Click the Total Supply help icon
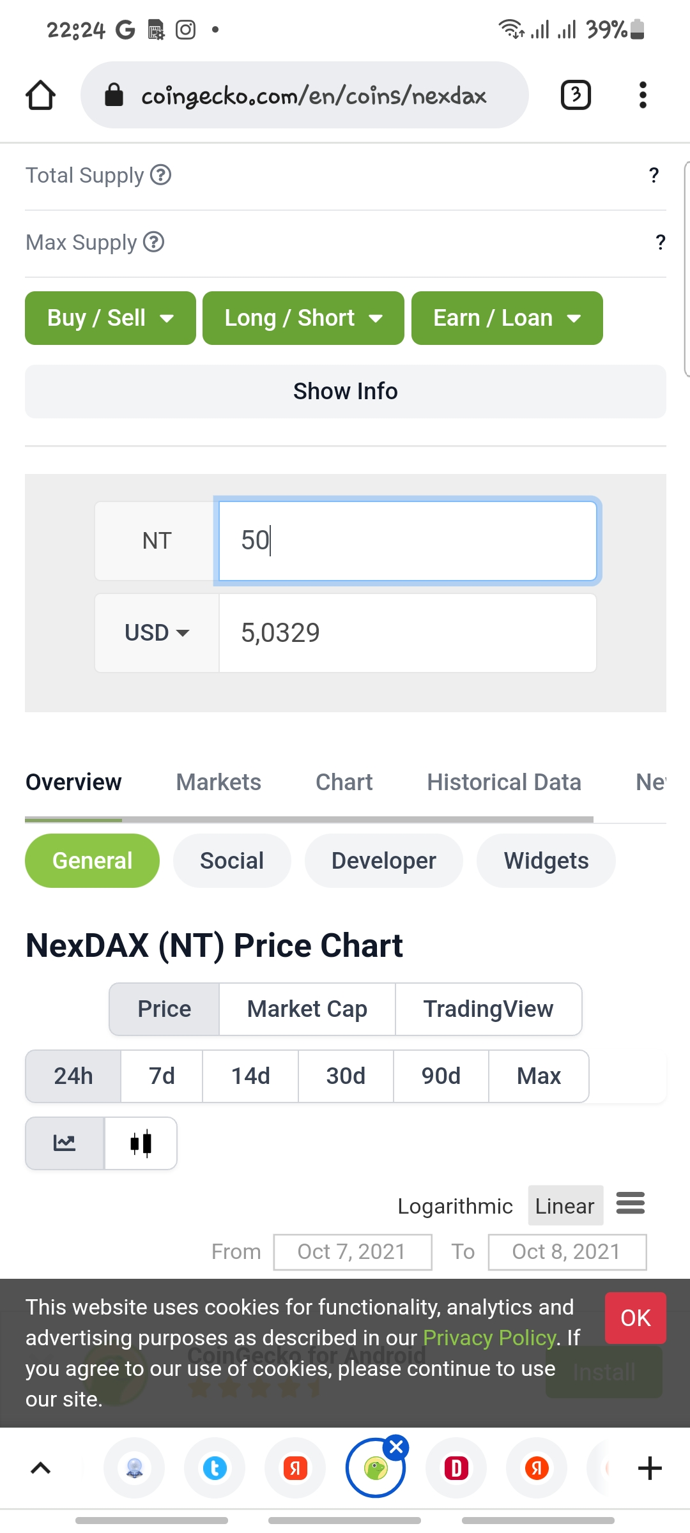This screenshot has height=1533, width=690. pos(160,174)
